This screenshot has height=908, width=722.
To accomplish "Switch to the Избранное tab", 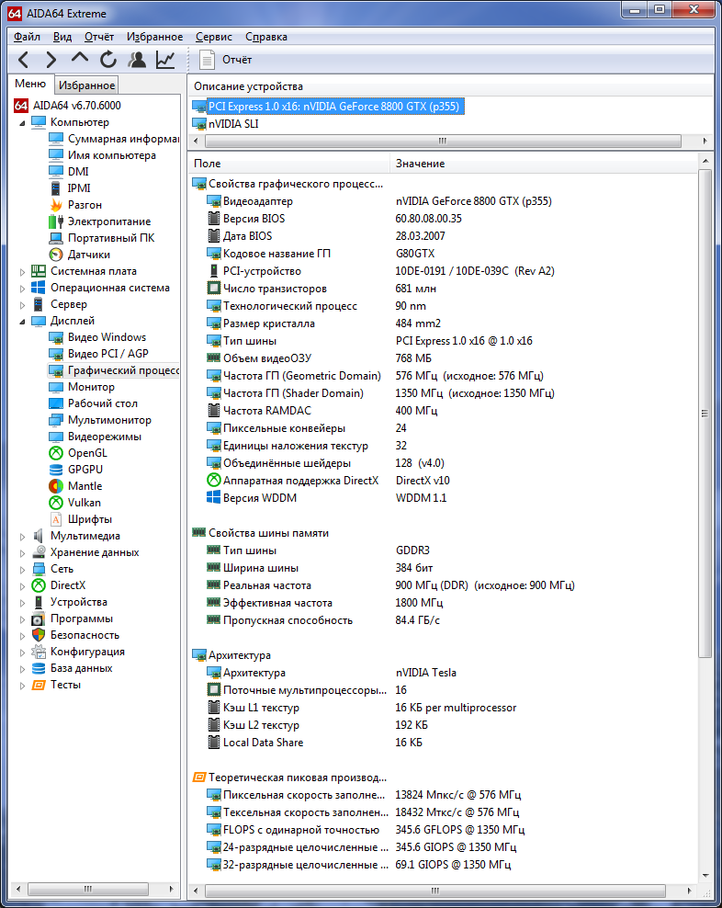I will click(x=87, y=85).
